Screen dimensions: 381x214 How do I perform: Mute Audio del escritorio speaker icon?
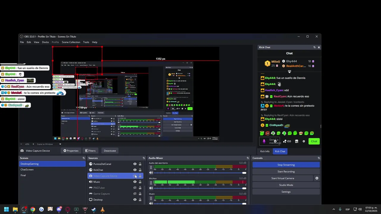[x=151, y=173]
